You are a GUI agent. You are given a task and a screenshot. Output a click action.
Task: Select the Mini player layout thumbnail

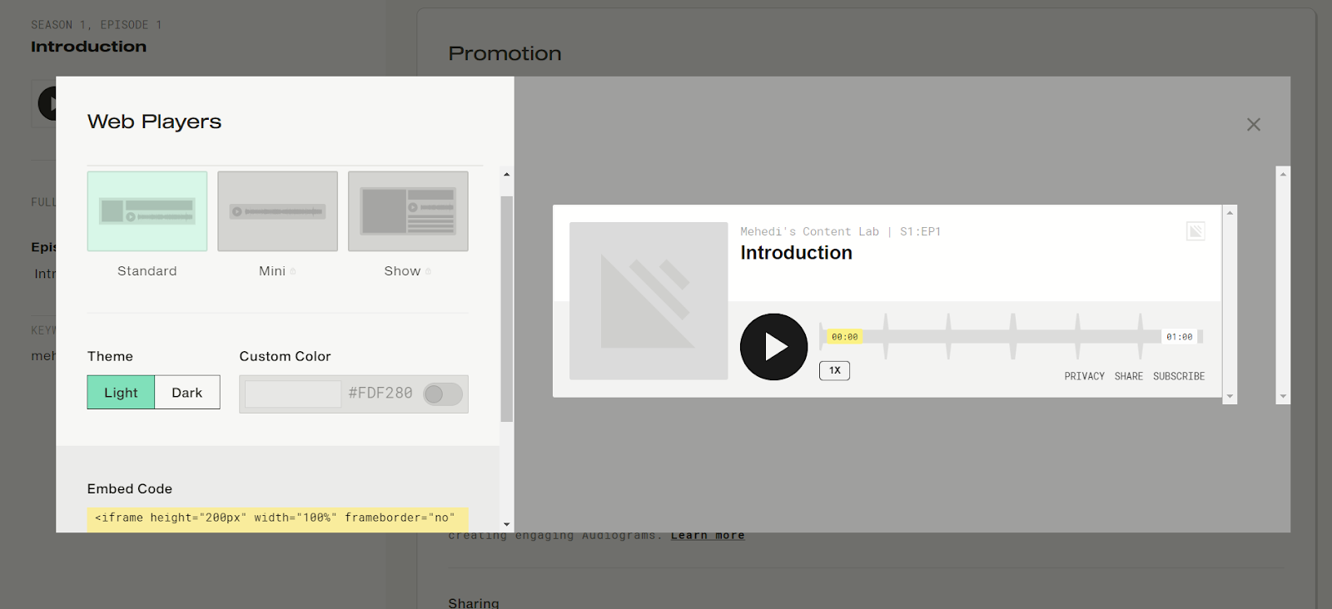[x=277, y=211]
